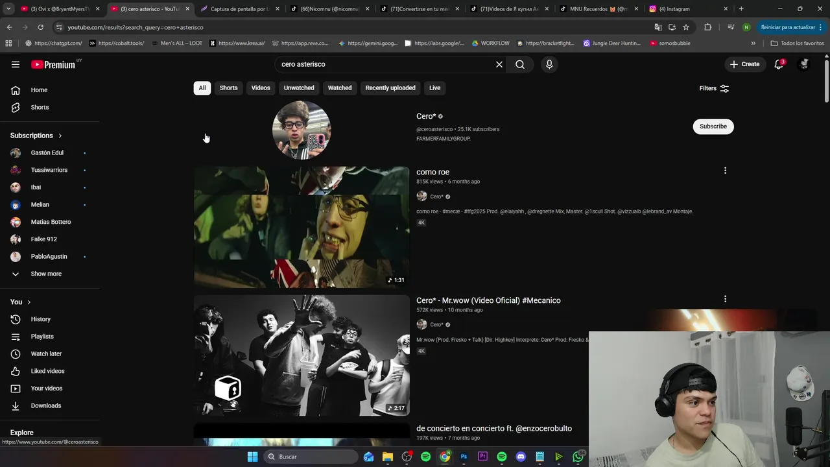Image resolution: width=830 pixels, height=467 pixels.
Task: Show more bookmarks via overflow chevron
Action: [753, 43]
